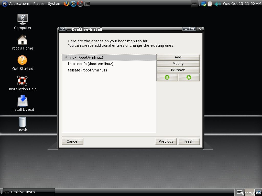Click the volume speaker icon

click(217, 4)
